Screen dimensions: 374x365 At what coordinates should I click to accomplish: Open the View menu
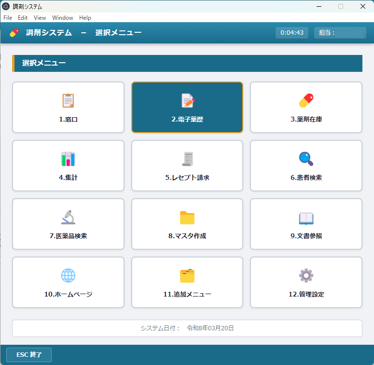point(40,18)
